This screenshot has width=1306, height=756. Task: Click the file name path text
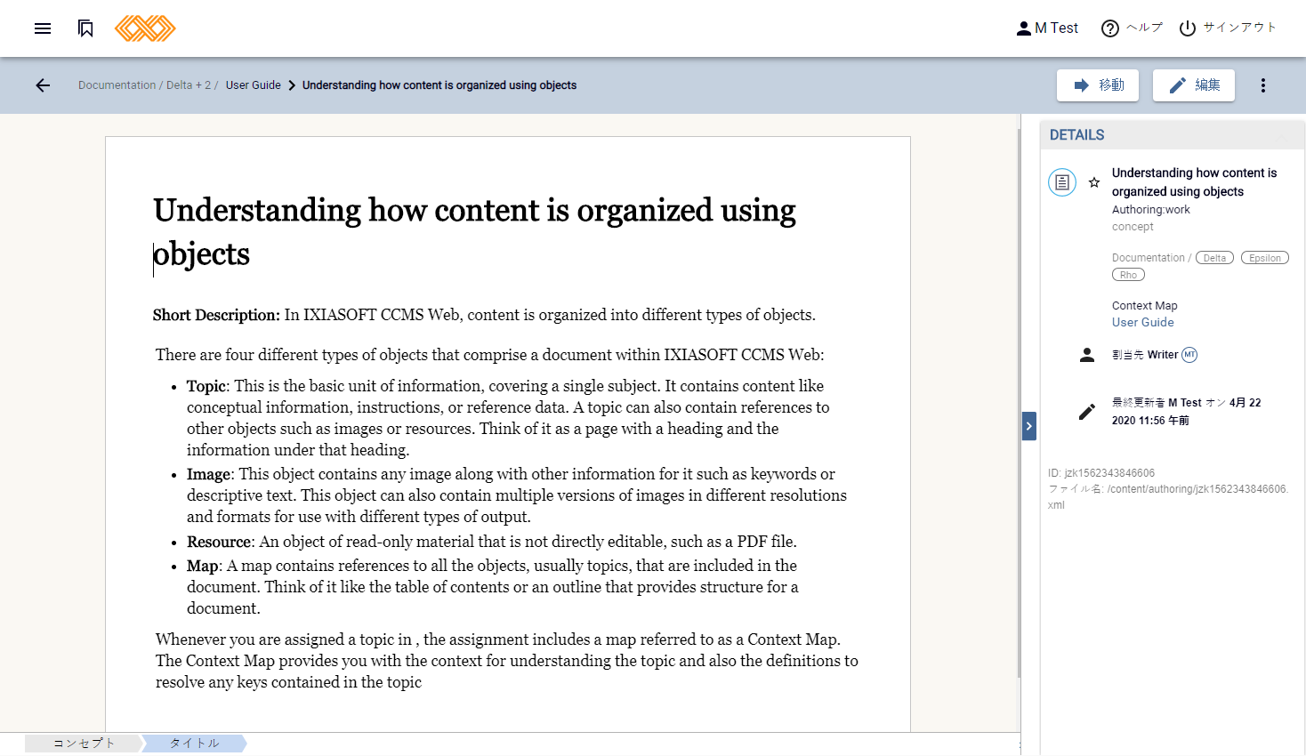1168,497
